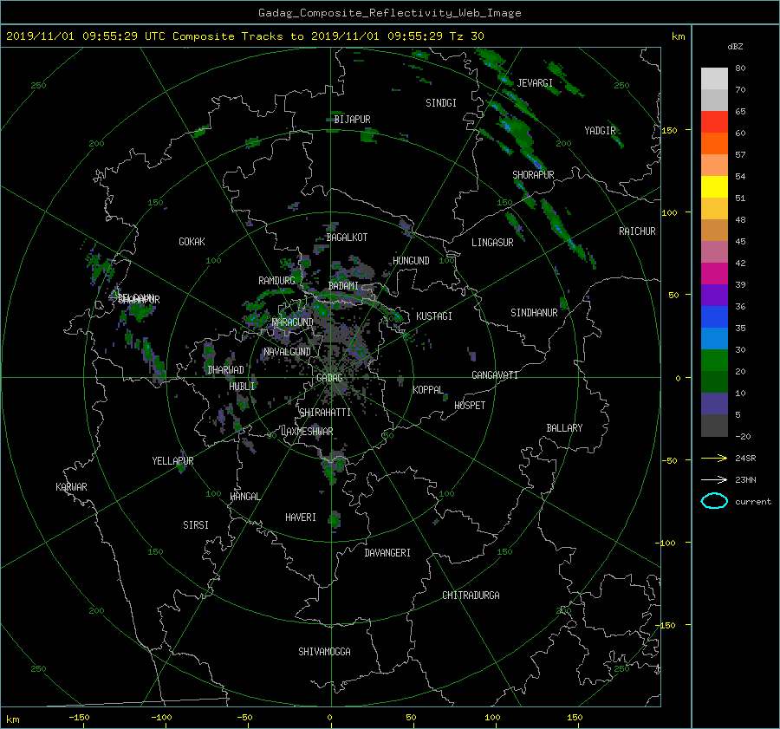Click the CHITRADURGA city label
This screenshot has width=780, height=729.
471,596
